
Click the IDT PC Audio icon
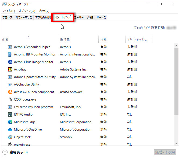point(10,114)
